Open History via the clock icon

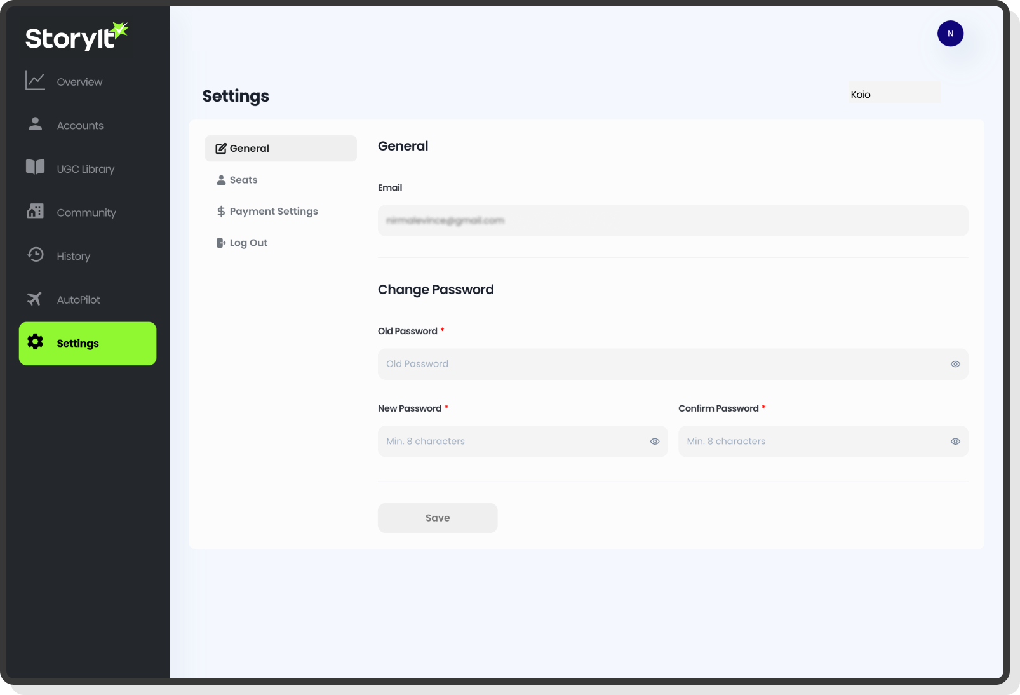click(x=35, y=255)
